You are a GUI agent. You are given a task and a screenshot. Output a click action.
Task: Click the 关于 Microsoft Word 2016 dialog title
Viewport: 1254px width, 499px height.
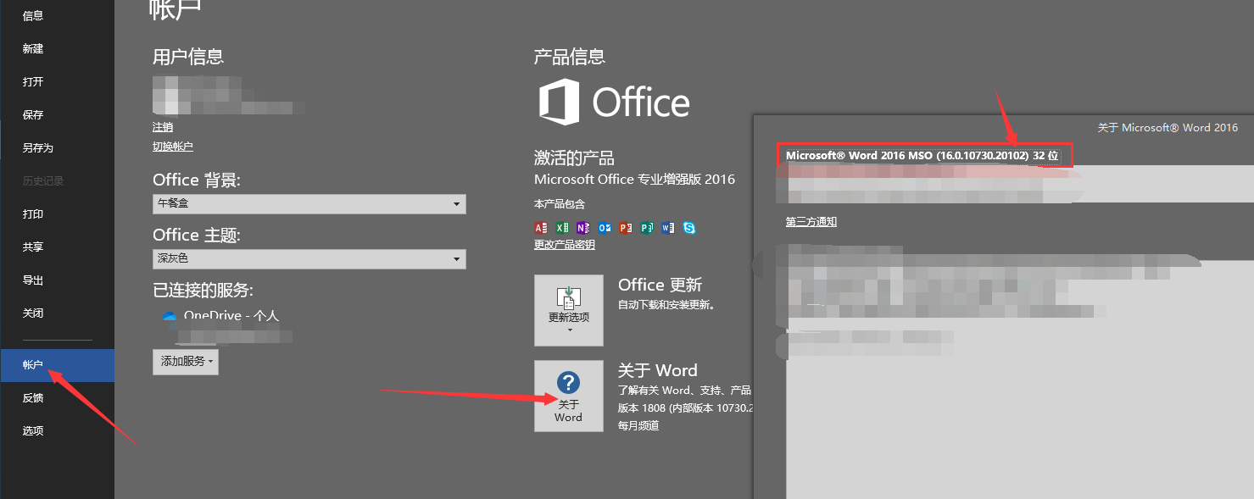1168,128
